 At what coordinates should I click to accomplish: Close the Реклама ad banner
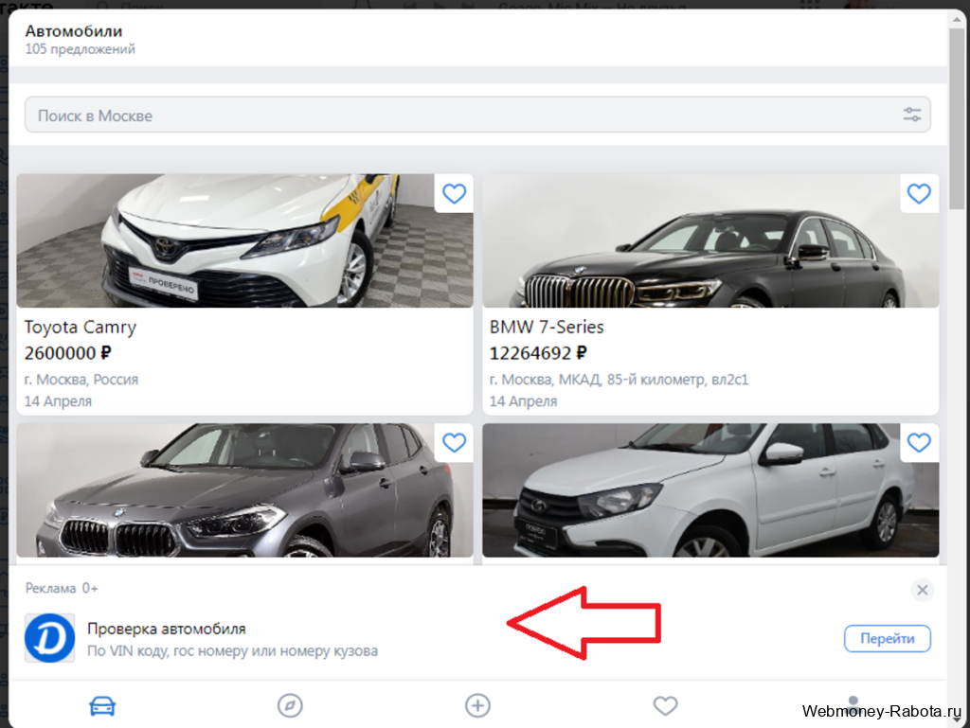tap(922, 590)
